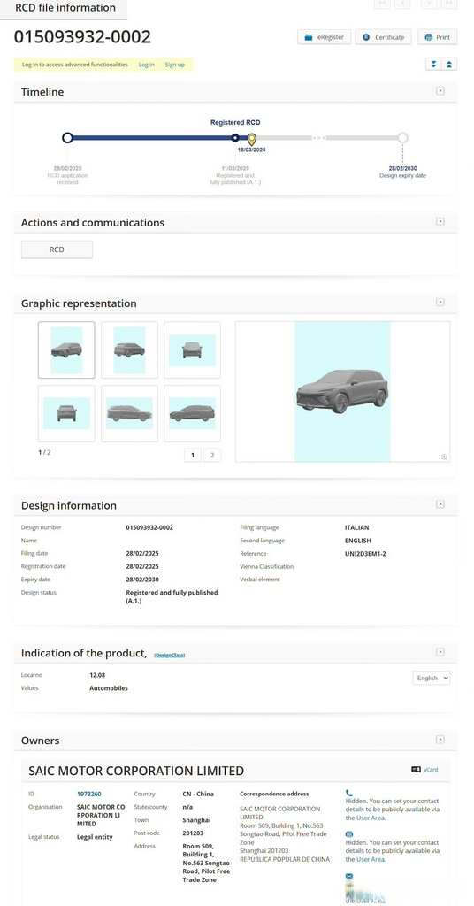474x906 pixels.
Task: Click the Sign up link
Action: click(175, 65)
